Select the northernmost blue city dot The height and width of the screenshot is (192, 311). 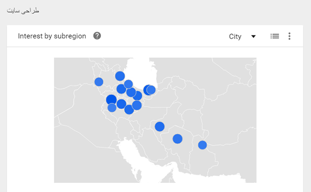120,76
